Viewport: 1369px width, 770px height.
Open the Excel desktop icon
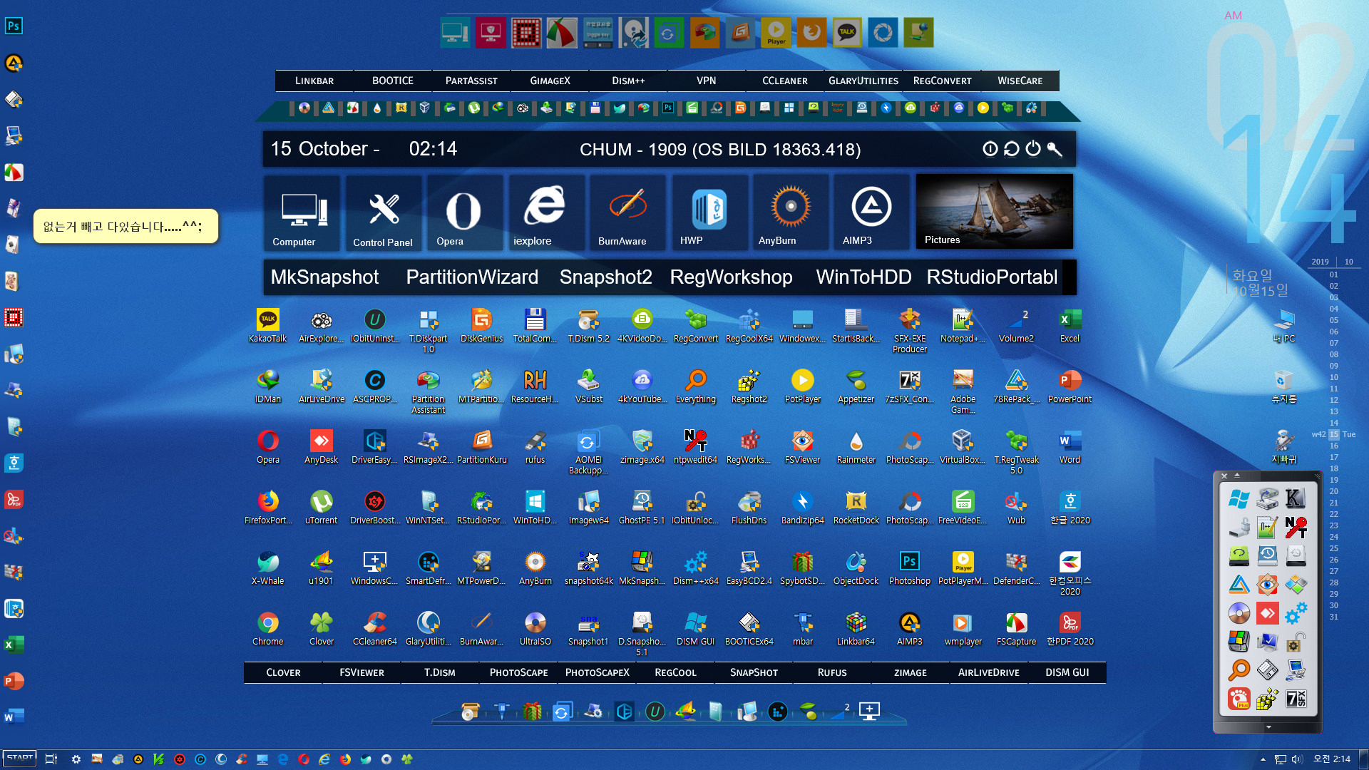pos(1070,326)
